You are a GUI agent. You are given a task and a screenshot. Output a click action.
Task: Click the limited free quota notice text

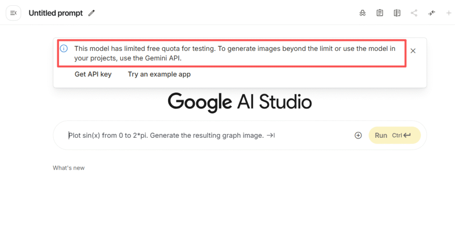[235, 53]
